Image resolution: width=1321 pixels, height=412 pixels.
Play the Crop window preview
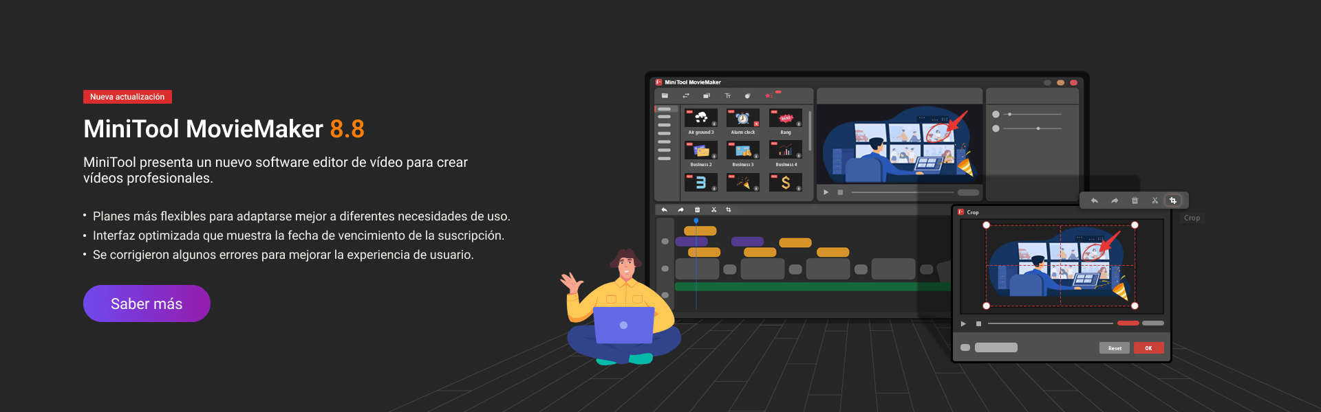click(x=963, y=323)
